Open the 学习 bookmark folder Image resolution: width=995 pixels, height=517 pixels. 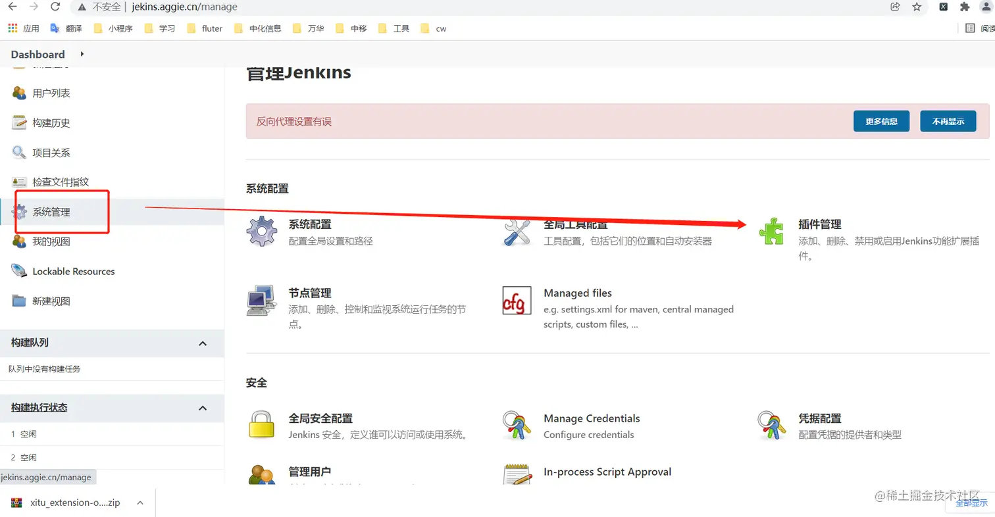click(x=160, y=28)
